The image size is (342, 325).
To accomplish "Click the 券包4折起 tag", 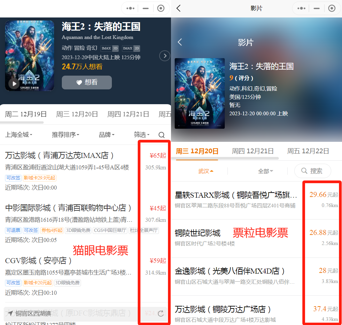I will [52, 230].
